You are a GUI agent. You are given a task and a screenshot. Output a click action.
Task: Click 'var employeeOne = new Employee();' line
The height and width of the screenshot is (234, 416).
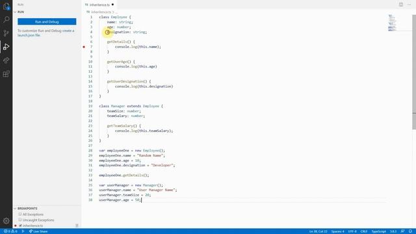132,151
